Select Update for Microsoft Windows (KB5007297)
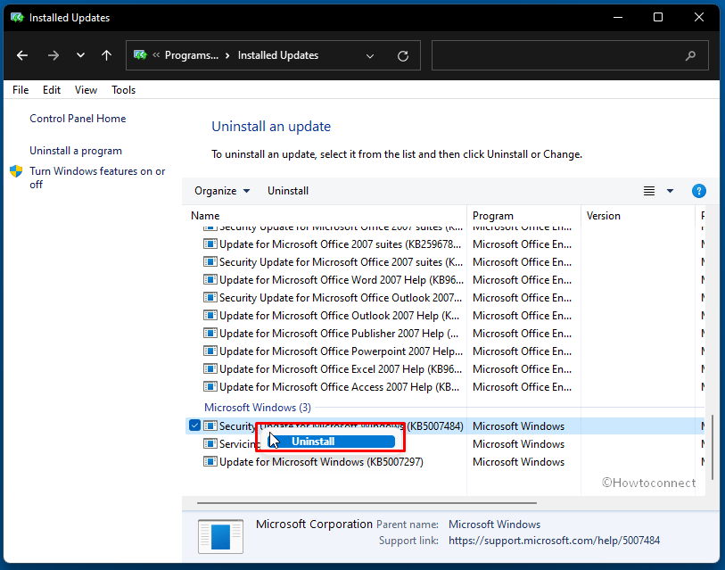The height and width of the screenshot is (570, 725). click(x=321, y=462)
